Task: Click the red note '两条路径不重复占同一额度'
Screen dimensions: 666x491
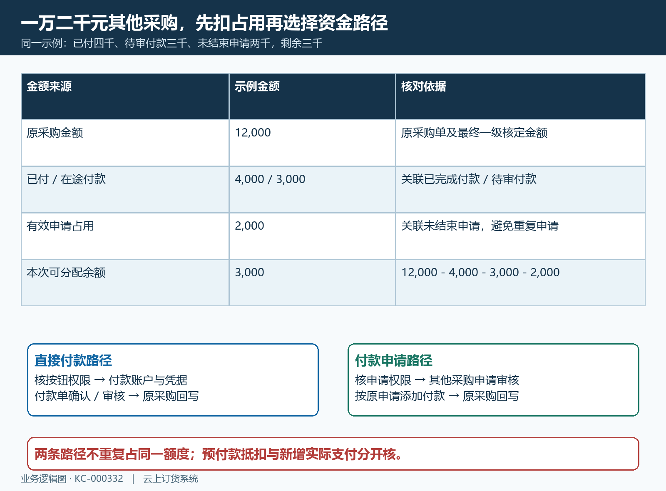Action: point(112,454)
